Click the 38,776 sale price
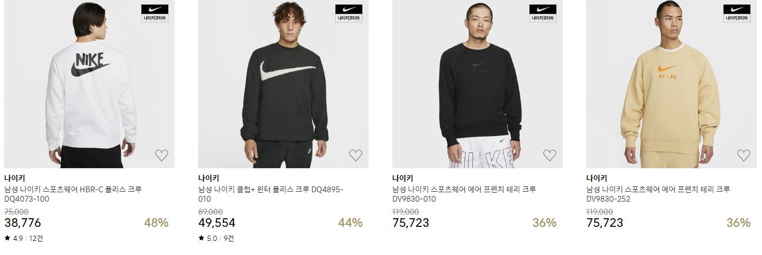The height and width of the screenshot is (255, 762). [x=22, y=223]
